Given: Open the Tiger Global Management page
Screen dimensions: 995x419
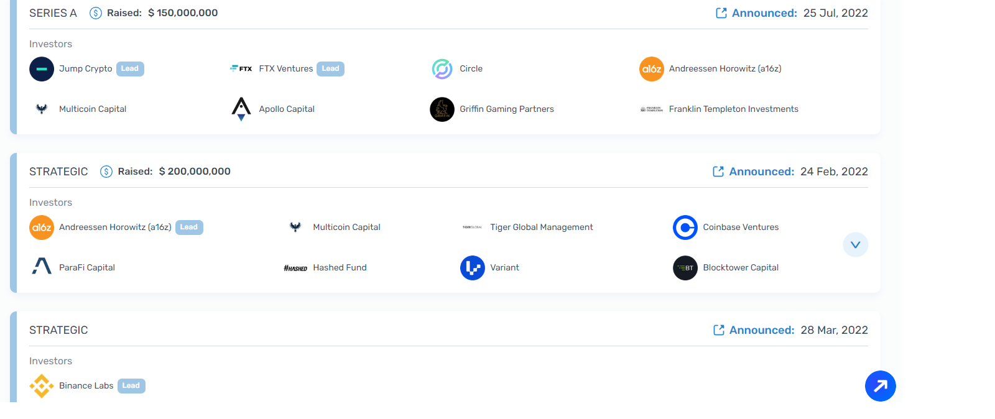Looking at the screenshot, I should click(x=542, y=228).
